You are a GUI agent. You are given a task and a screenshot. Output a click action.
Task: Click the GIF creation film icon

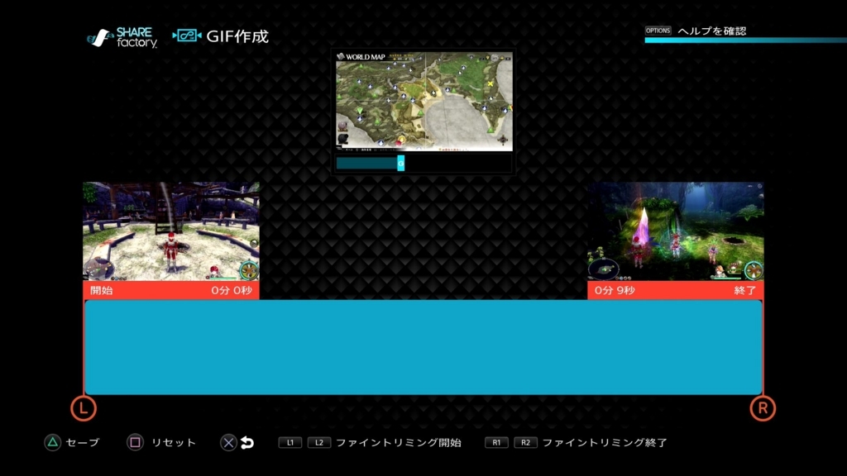(187, 36)
